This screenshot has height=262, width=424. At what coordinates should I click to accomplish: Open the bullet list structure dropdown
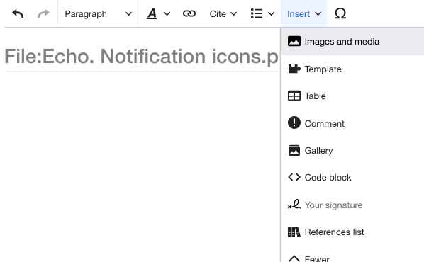pos(262,13)
